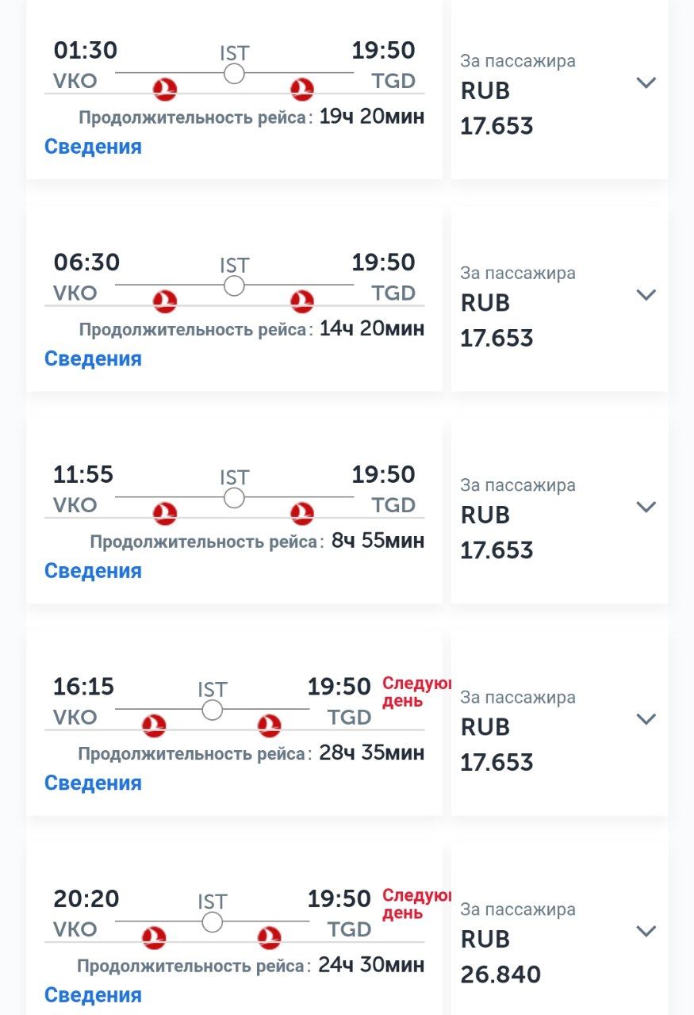Screen dimensions: 694x1015
Task: Select the 8ч 55мин flight card
Action: coord(234,511)
